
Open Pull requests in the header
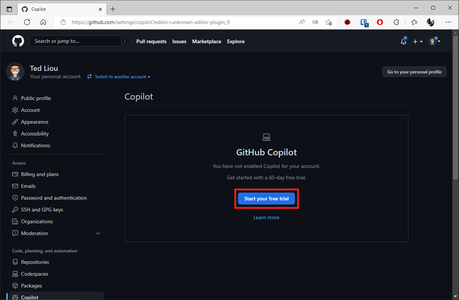pyautogui.click(x=152, y=41)
